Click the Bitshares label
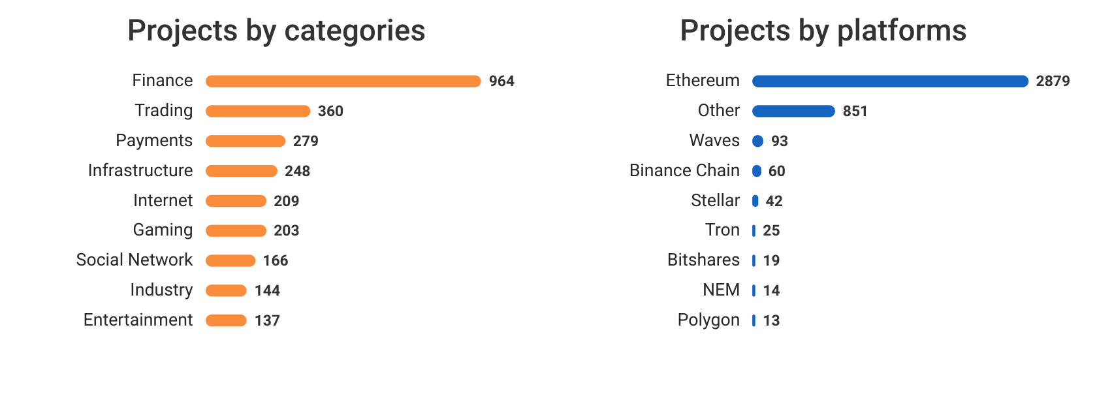The height and width of the screenshot is (398, 1112). (703, 260)
